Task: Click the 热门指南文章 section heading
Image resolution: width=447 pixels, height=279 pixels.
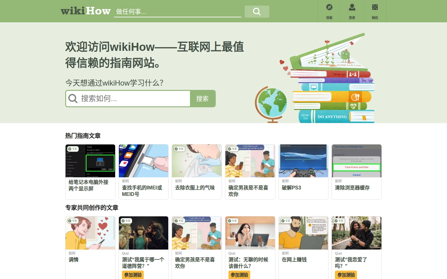Action: click(83, 136)
